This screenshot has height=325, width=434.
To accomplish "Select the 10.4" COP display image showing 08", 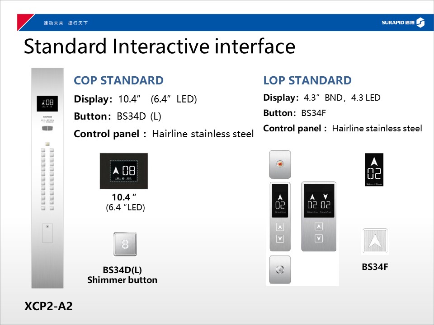I will tap(123, 171).
